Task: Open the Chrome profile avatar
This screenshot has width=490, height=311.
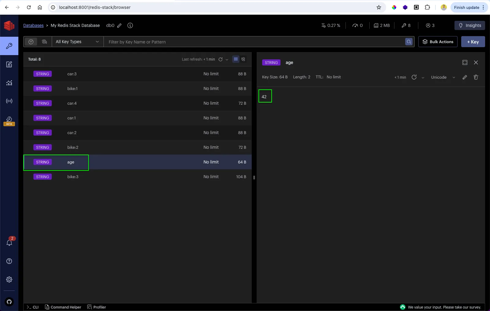Action: (x=444, y=7)
